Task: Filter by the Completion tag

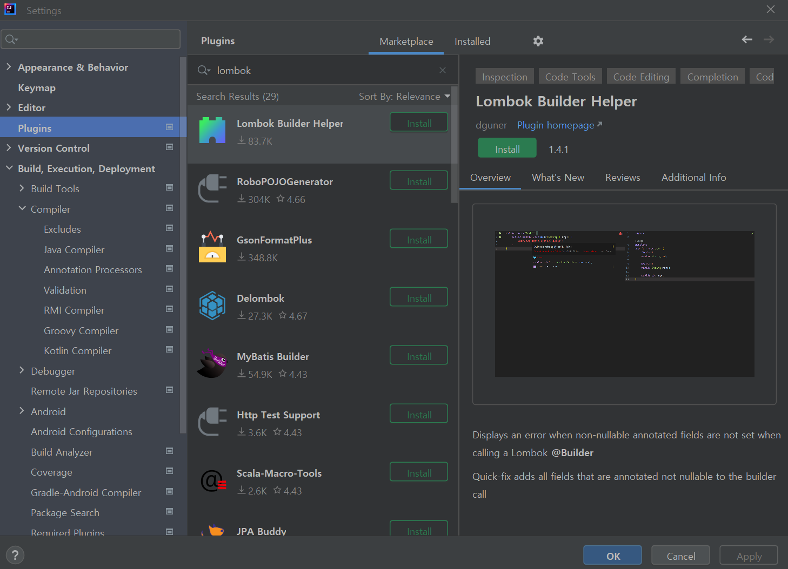Action: point(712,77)
